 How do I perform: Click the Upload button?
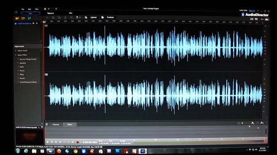(93, 17)
